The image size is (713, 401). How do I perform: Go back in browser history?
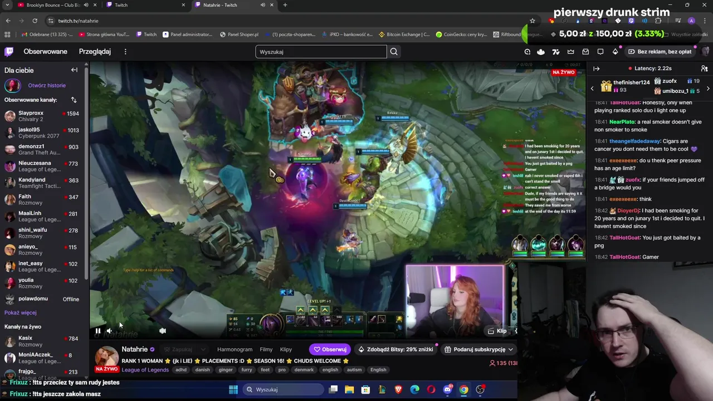pos(8,21)
